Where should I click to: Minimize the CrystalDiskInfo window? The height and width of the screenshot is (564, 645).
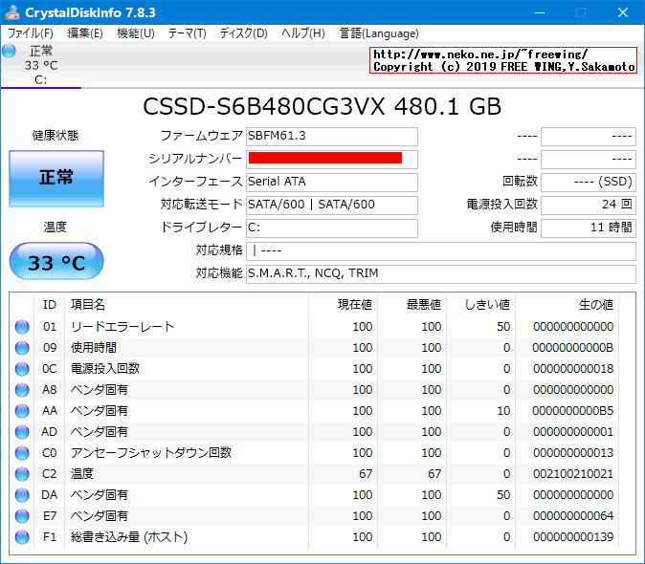click(x=540, y=12)
